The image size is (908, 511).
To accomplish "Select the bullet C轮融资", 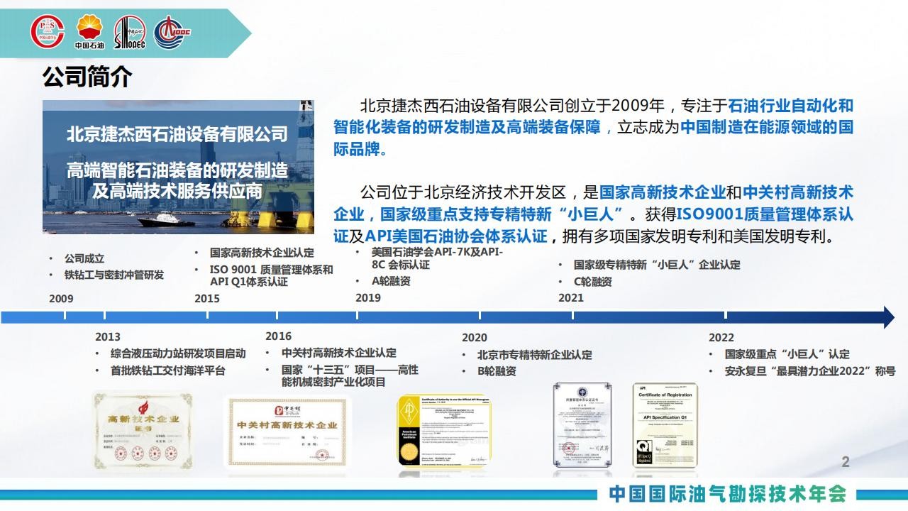I will 593,281.
